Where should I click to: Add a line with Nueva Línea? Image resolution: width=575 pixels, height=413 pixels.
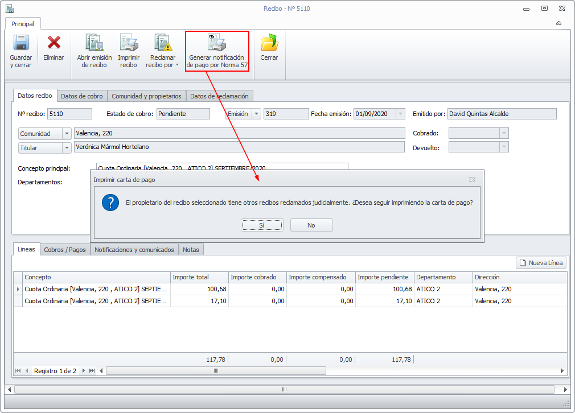pyautogui.click(x=541, y=263)
